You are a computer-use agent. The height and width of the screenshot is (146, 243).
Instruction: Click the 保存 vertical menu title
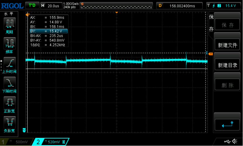click(211, 23)
